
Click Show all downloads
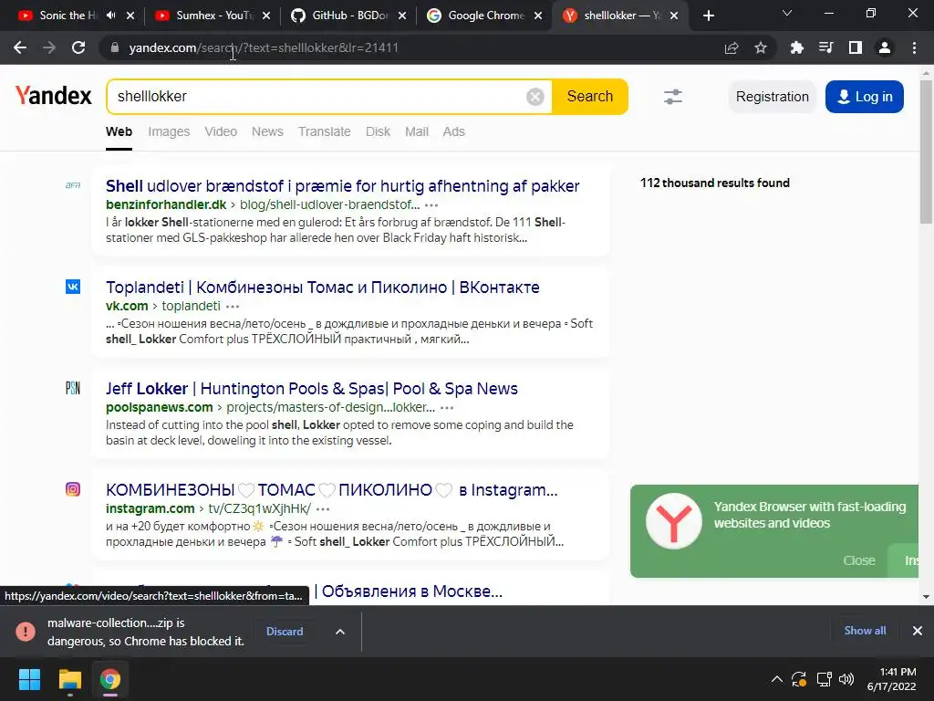pos(865,631)
